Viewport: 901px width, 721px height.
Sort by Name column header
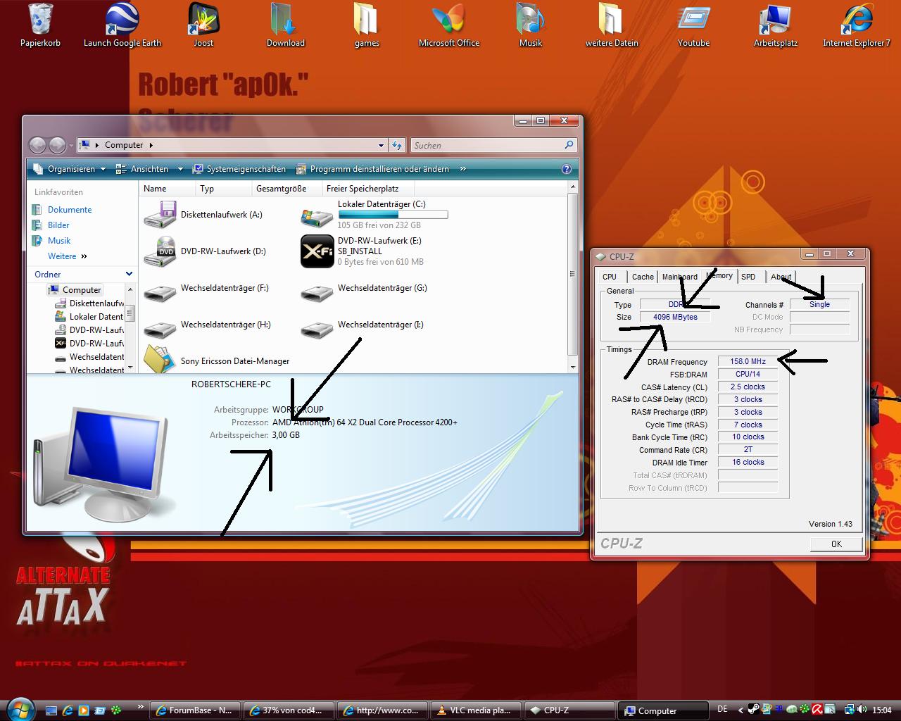pos(168,189)
